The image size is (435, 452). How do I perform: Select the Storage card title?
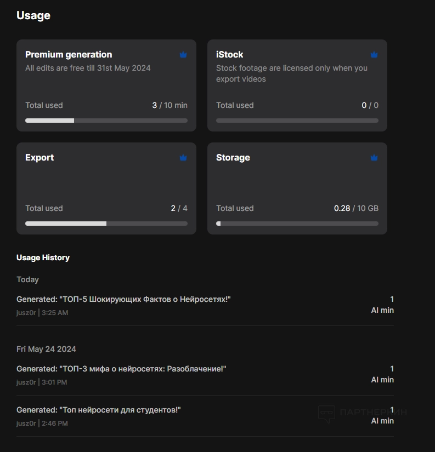point(233,158)
